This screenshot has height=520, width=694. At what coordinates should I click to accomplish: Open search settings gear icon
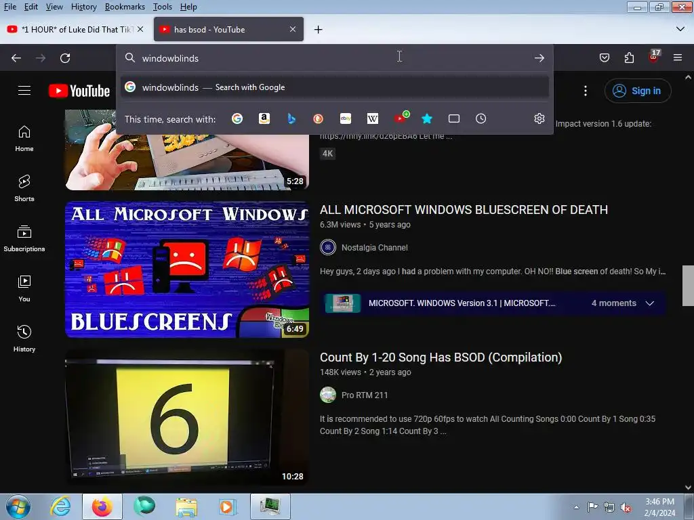539,118
